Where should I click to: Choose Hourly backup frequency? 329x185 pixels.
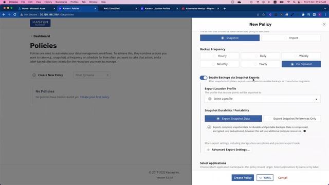220,56
